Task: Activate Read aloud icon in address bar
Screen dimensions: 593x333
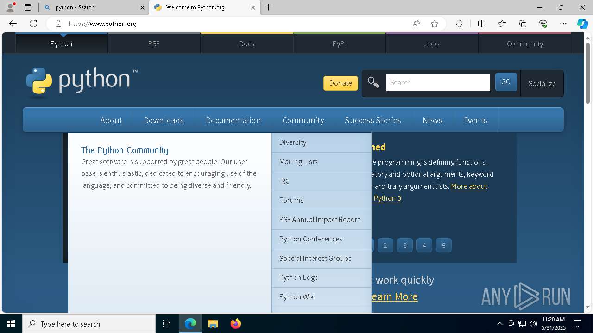Action: pos(416,24)
